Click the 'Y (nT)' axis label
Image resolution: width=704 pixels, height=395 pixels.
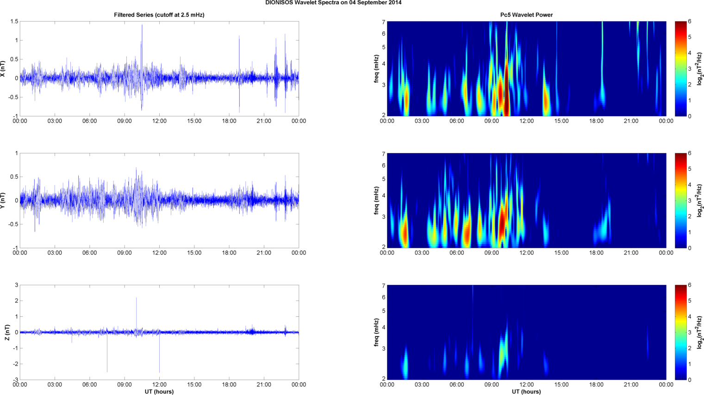tap(3, 200)
